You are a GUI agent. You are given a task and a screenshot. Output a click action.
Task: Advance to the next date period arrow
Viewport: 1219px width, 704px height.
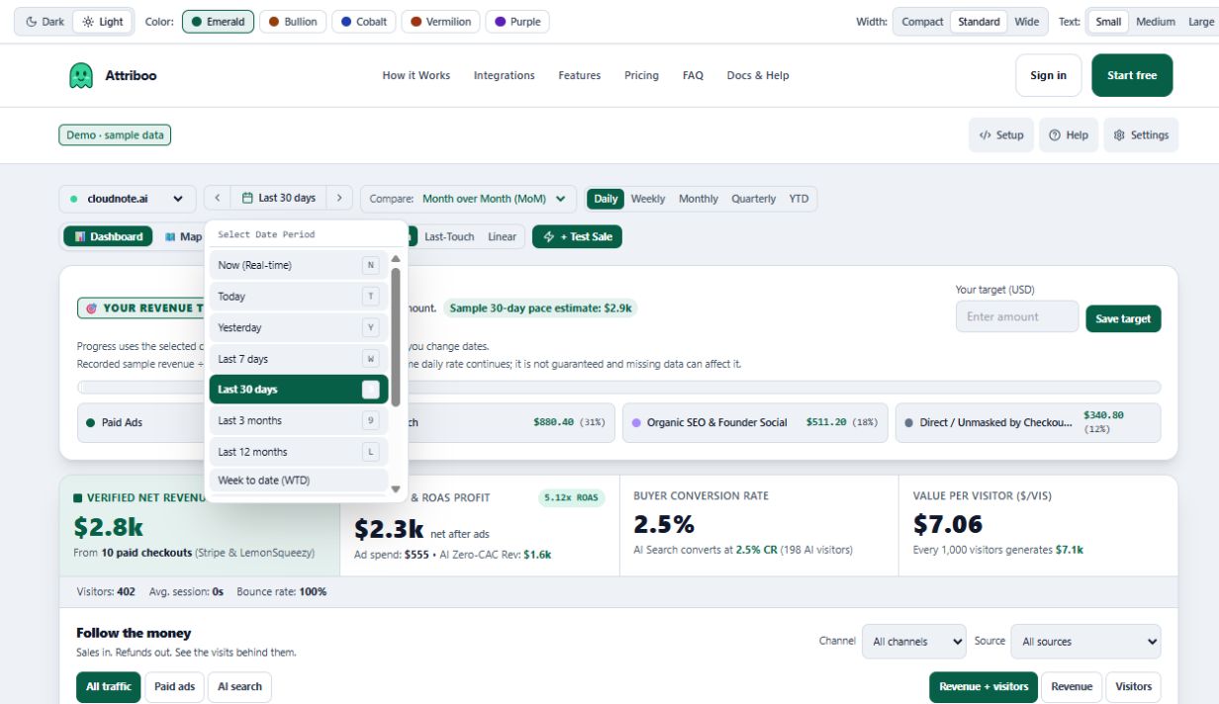[339, 198]
